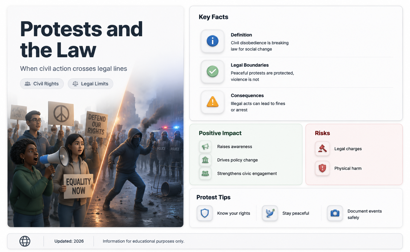Click the Positive Impact heading
The image size is (410, 252).
[x=220, y=133]
